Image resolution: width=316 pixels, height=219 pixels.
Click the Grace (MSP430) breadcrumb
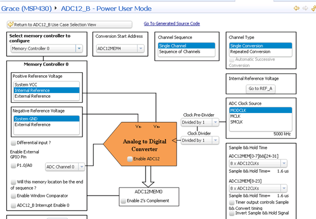click(x=27, y=9)
